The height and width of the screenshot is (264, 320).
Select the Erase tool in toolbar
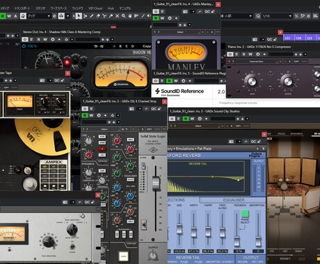[x=98, y=16]
